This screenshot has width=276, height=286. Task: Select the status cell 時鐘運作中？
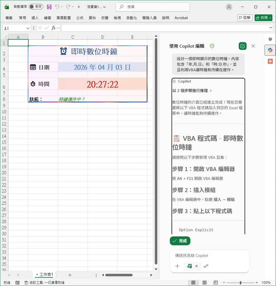point(73,99)
